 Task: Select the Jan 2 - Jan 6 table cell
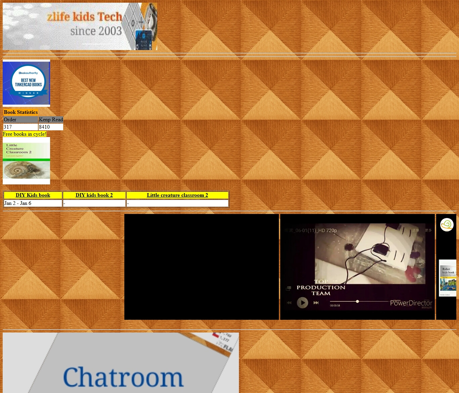(33, 203)
